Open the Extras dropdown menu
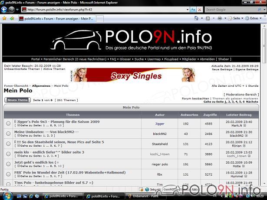The image size is (267, 200). tap(254, 18)
